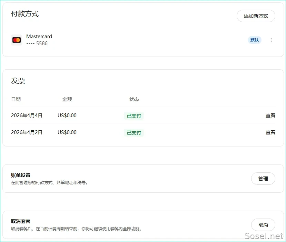The width and height of the screenshot is (286, 242).
Task: Click the cancel plan description text
Action: [x=76, y=229]
